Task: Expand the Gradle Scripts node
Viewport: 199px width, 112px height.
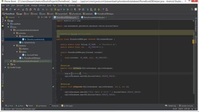Action: (5, 67)
